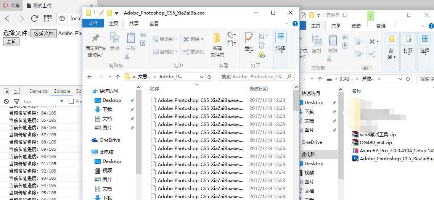Click the 粘贴 clipboard icon in front Explorer ribbon
The image size is (434, 200).
click(130, 38)
